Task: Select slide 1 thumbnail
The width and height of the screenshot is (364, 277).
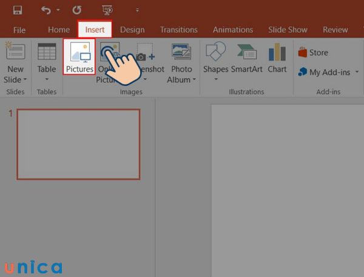Action: [78, 144]
